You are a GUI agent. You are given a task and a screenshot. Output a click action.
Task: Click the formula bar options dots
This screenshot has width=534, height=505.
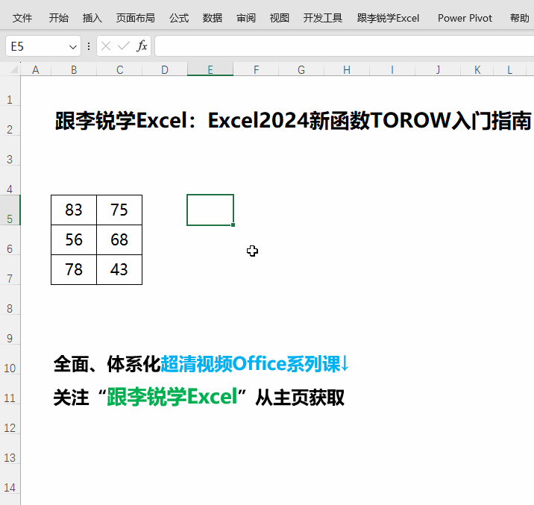tap(89, 46)
